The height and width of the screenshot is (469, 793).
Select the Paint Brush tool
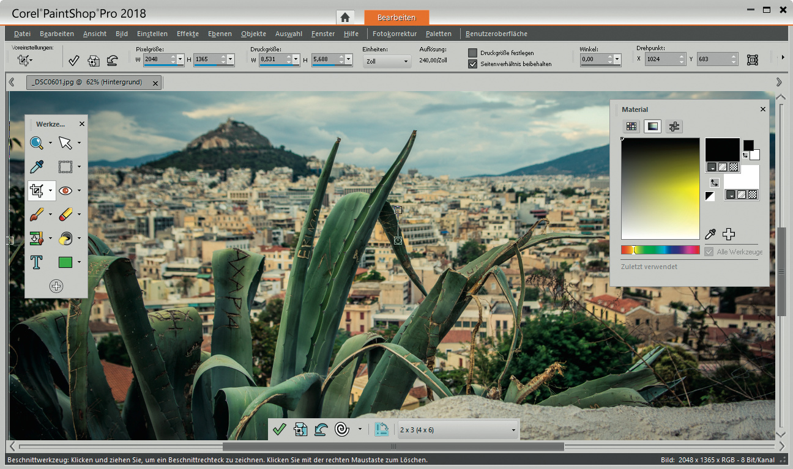[x=37, y=215]
